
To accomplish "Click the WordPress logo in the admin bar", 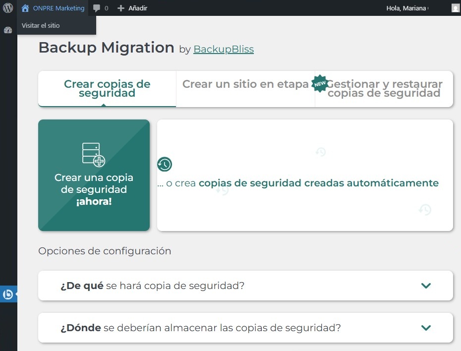I will pyautogui.click(x=8, y=8).
